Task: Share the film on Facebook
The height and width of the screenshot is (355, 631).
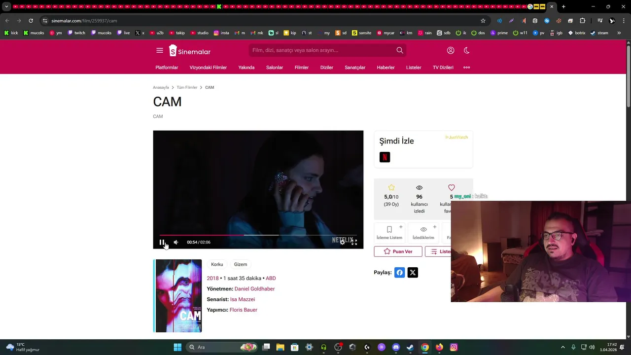Action: coord(400,273)
